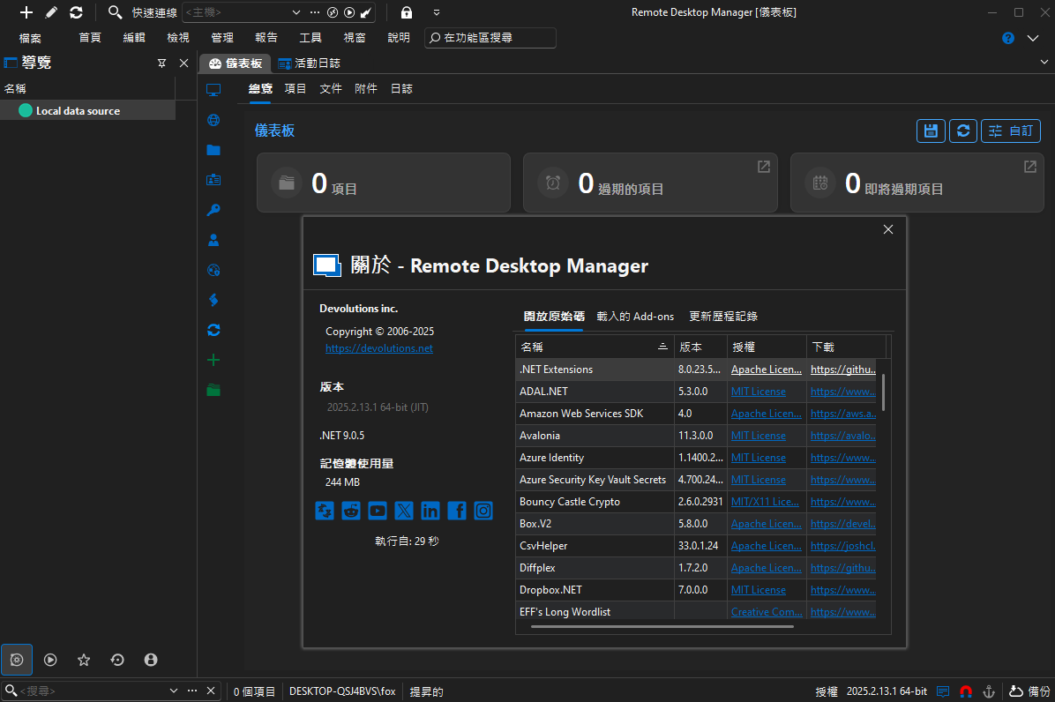Viewport: 1055px width, 702px height.
Task: Open the Instagram social icon
Action: point(483,511)
